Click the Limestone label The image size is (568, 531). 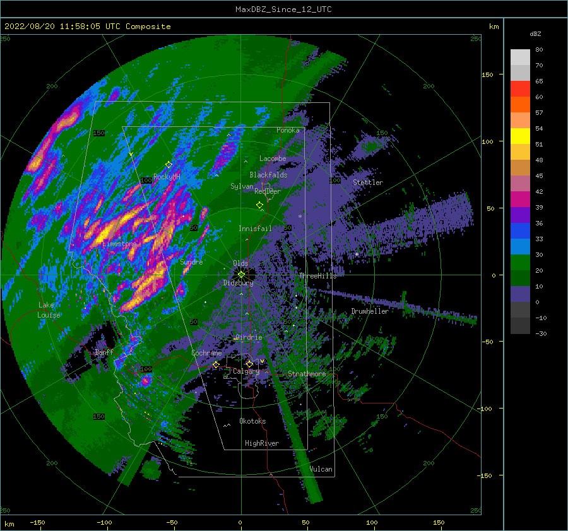[119, 244]
